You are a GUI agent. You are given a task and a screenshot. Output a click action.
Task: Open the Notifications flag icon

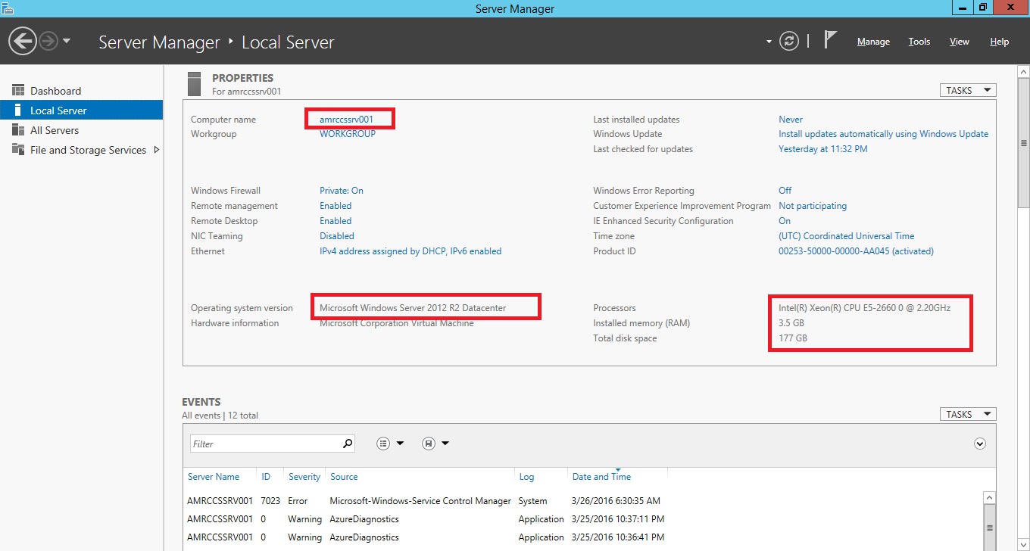tap(830, 40)
